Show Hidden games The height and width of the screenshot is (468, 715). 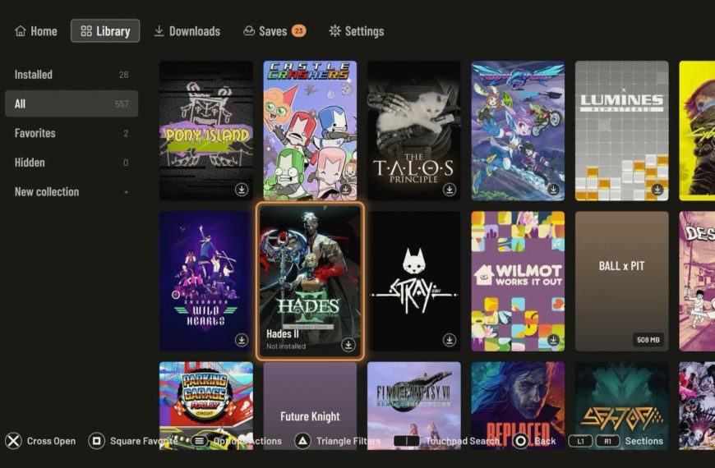pyautogui.click(x=71, y=163)
